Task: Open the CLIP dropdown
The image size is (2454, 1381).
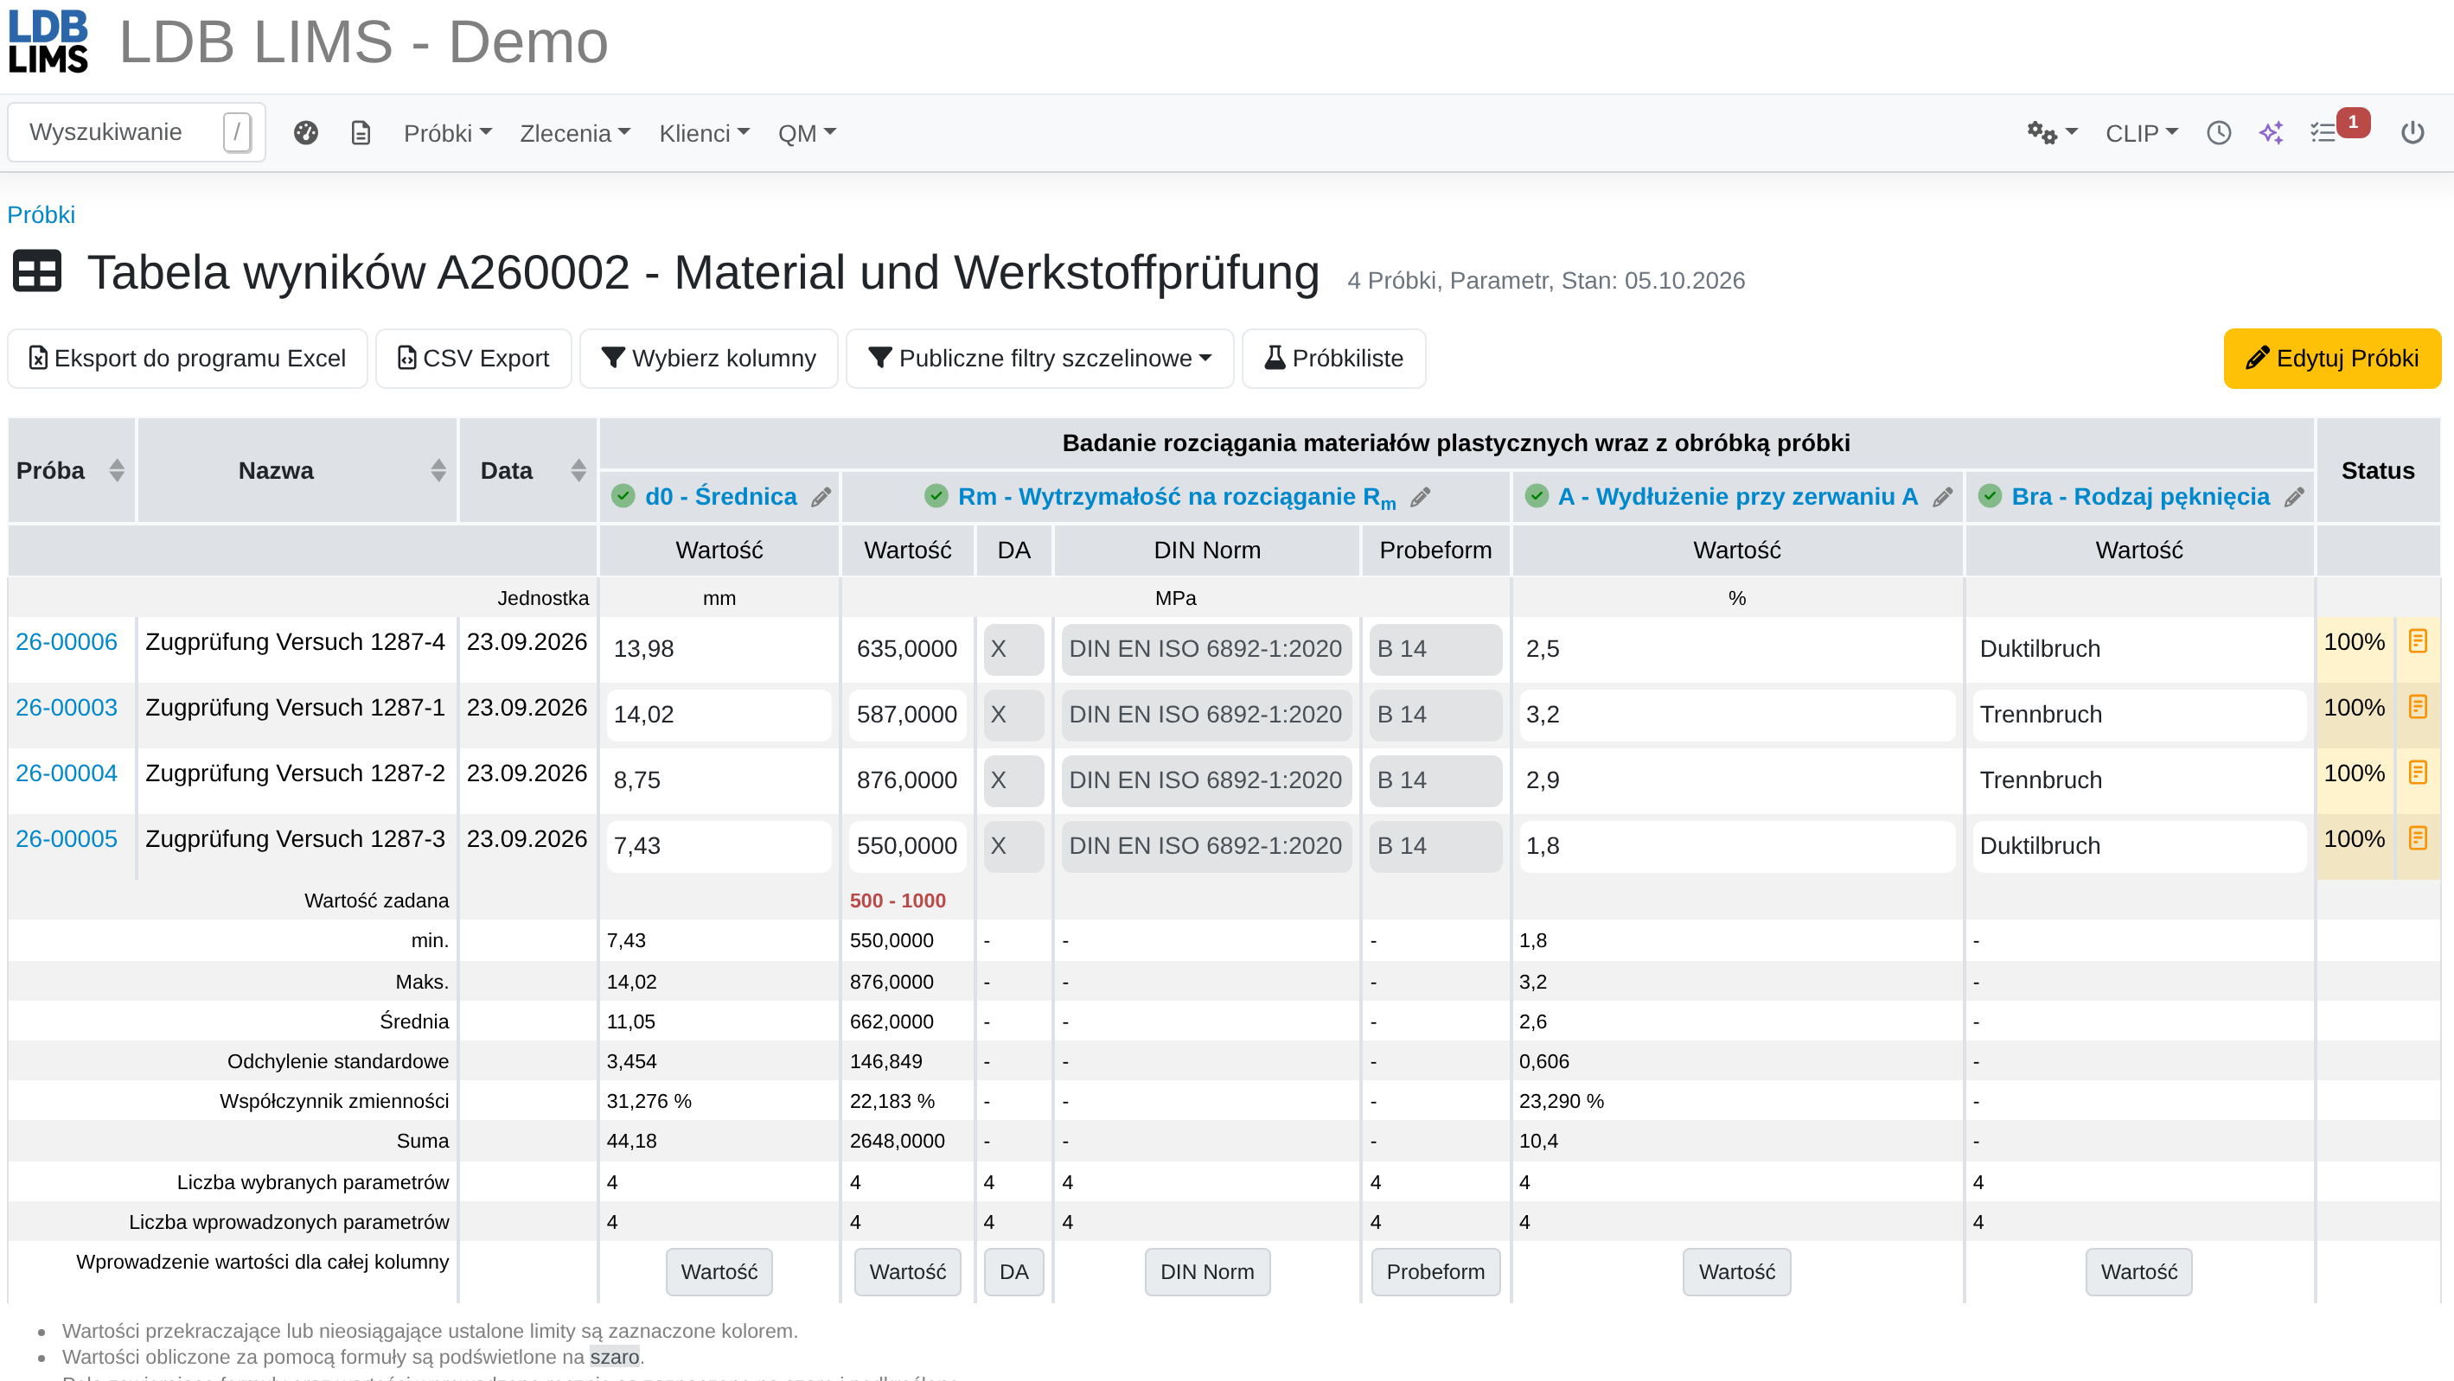Action: 2142,133
